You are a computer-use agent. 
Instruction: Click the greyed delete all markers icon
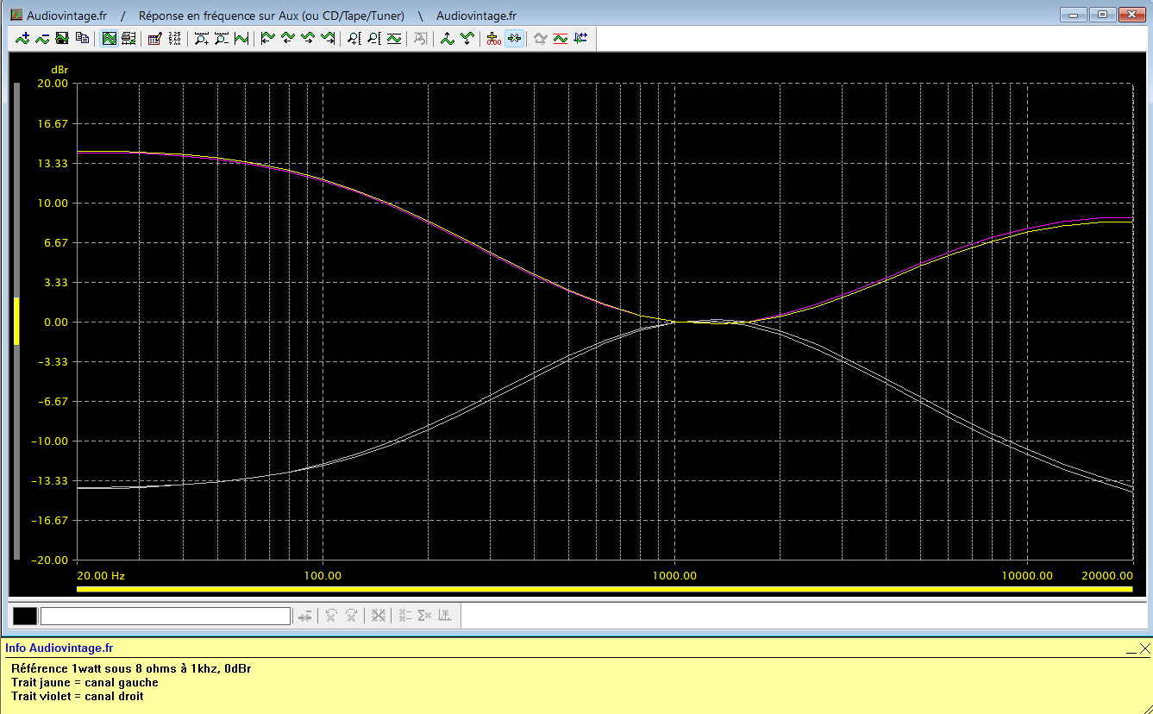coord(378,616)
